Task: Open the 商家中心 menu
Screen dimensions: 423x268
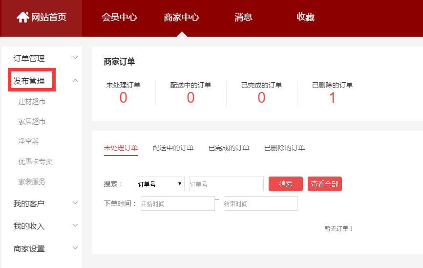Action: pos(181,17)
